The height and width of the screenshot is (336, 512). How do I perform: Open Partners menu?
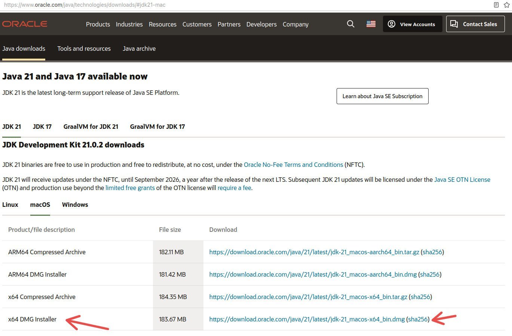click(229, 24)
